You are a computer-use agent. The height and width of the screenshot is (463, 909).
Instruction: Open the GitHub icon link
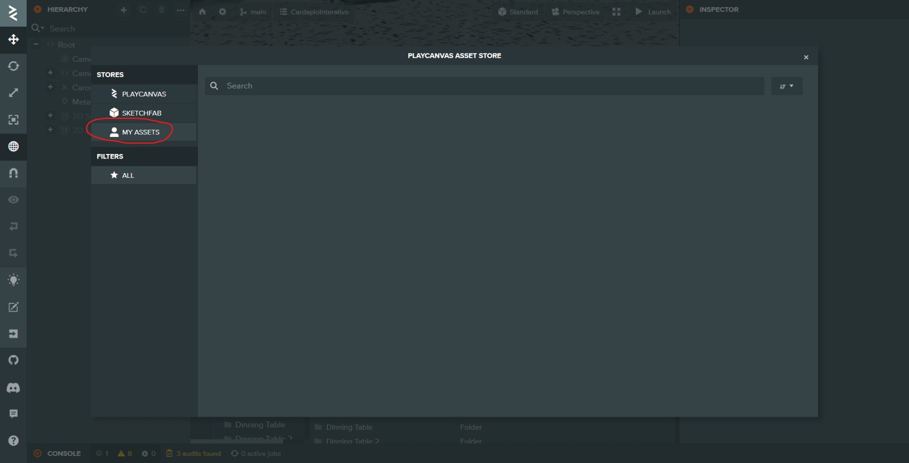tap(13, 361)
